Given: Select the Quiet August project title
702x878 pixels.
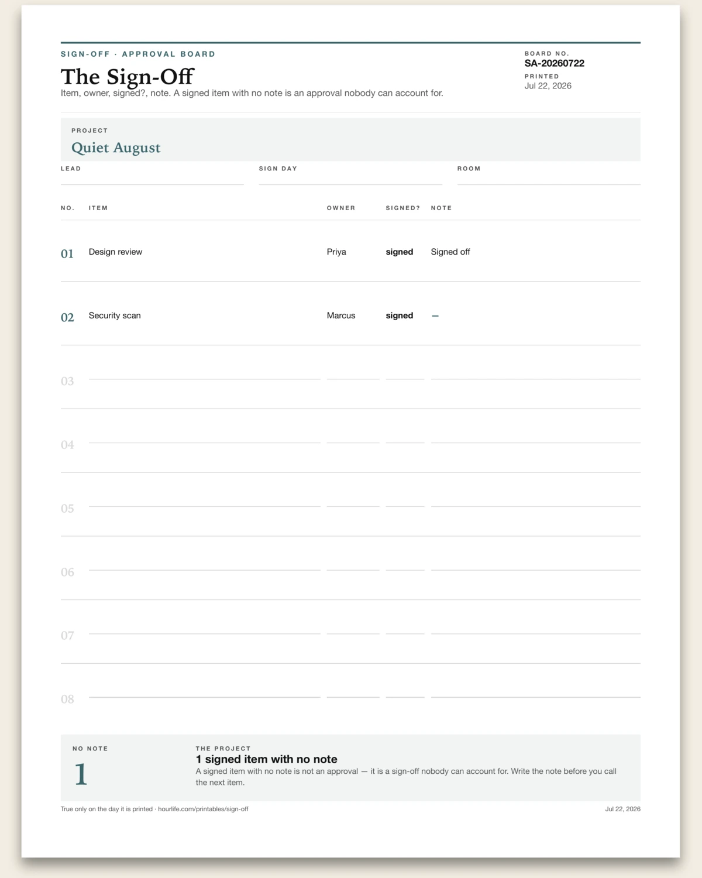Looking at the screenshot, I should tap(116, 148).
